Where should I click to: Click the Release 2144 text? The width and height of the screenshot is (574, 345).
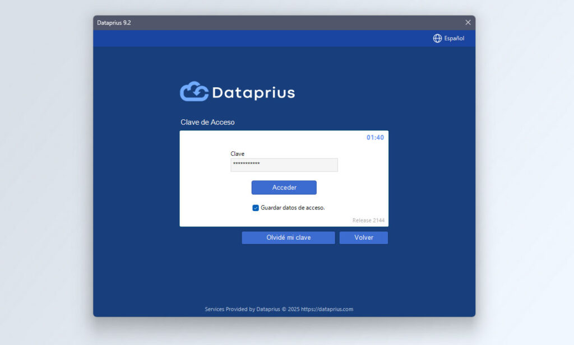(368, 220)
